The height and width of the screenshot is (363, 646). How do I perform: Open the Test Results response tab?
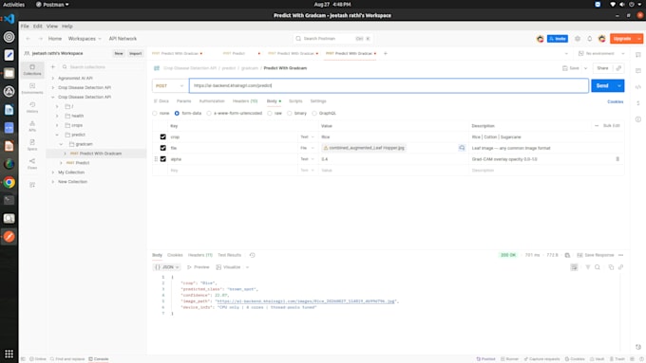click(x=229, y=255)
